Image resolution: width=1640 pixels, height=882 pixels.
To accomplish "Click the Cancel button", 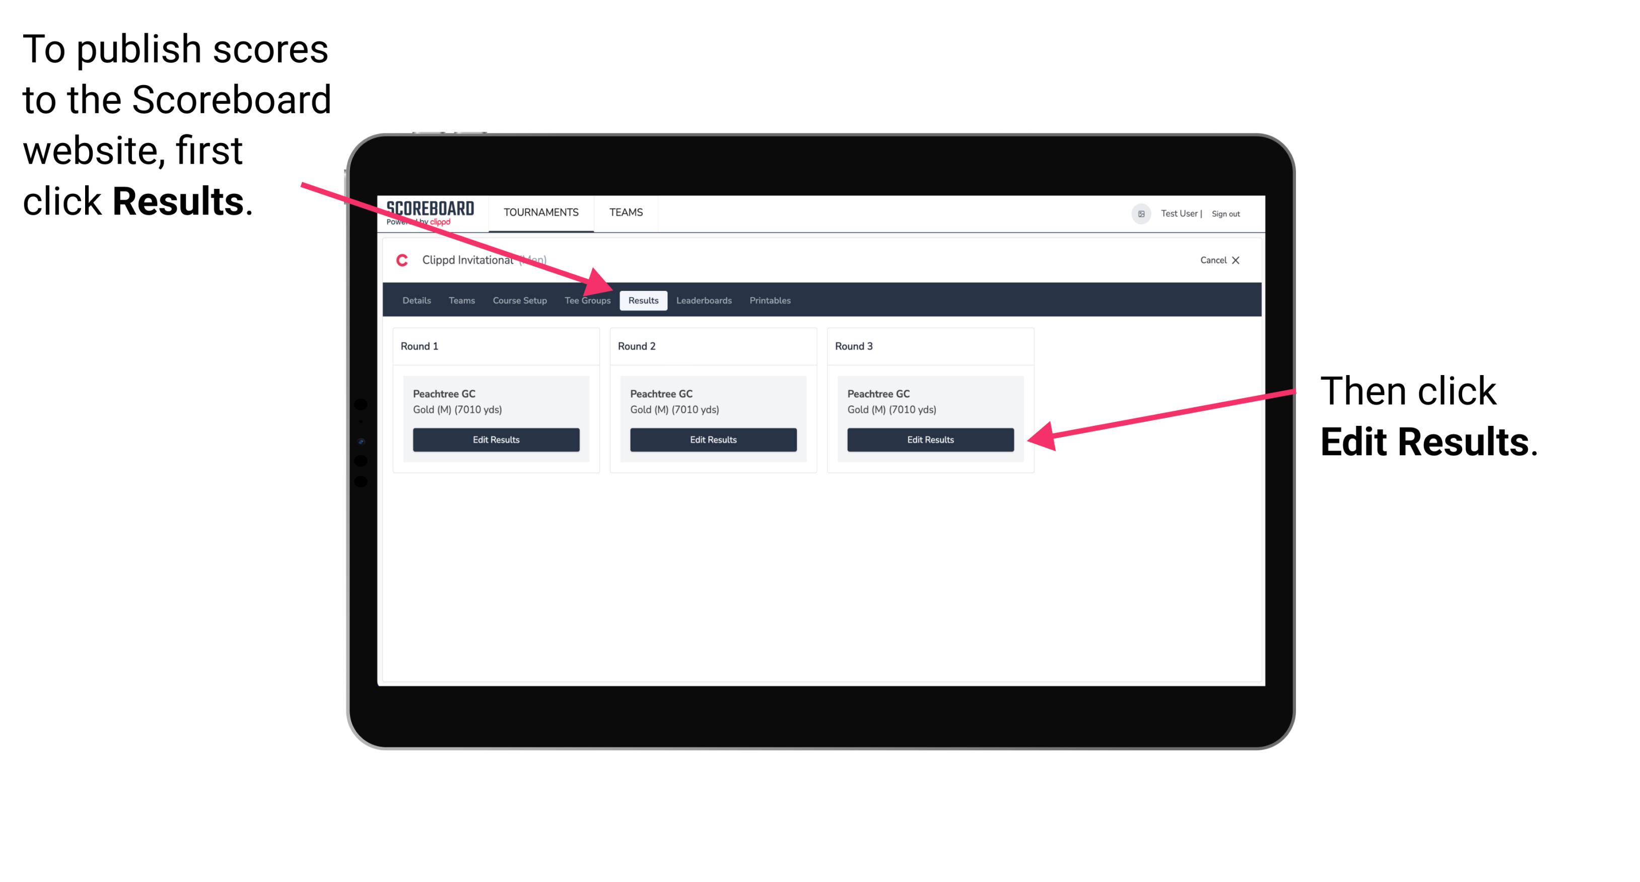I will point(1211,260).
